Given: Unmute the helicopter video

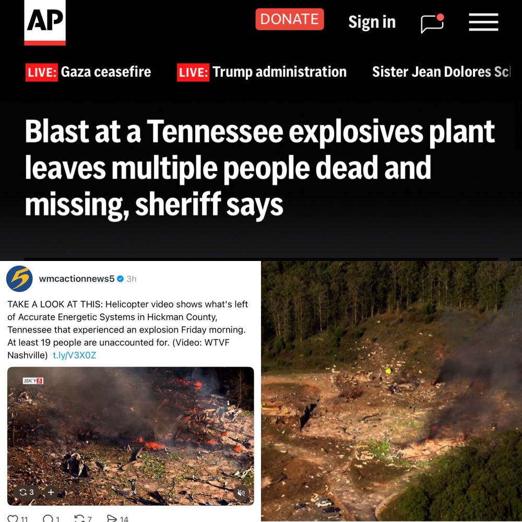Looking at the screenshot, I should [241, 492].
